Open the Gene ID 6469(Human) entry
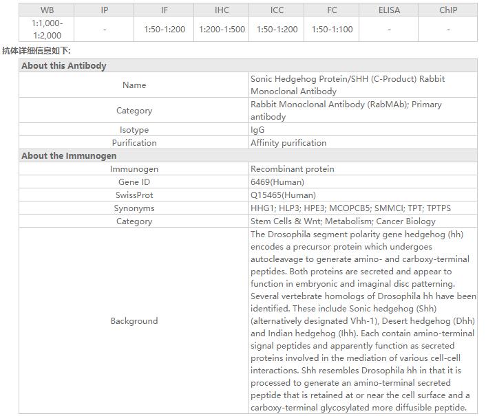Image resolution: width=486 pixels, height=416 pixels. point(277,182)
